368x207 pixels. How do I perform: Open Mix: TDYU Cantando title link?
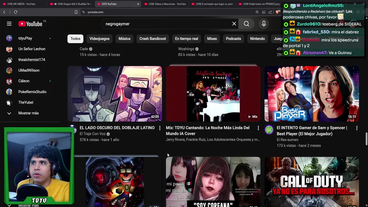click(208, 131)
